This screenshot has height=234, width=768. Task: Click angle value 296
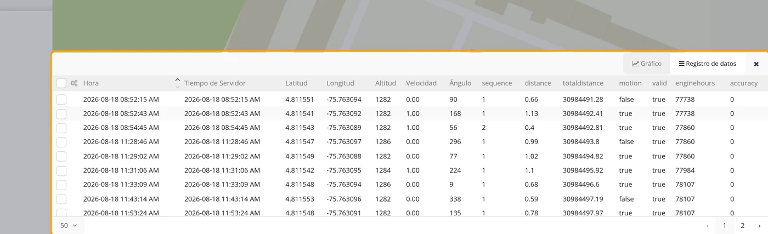pyautogui.click(x=455, y=142)
